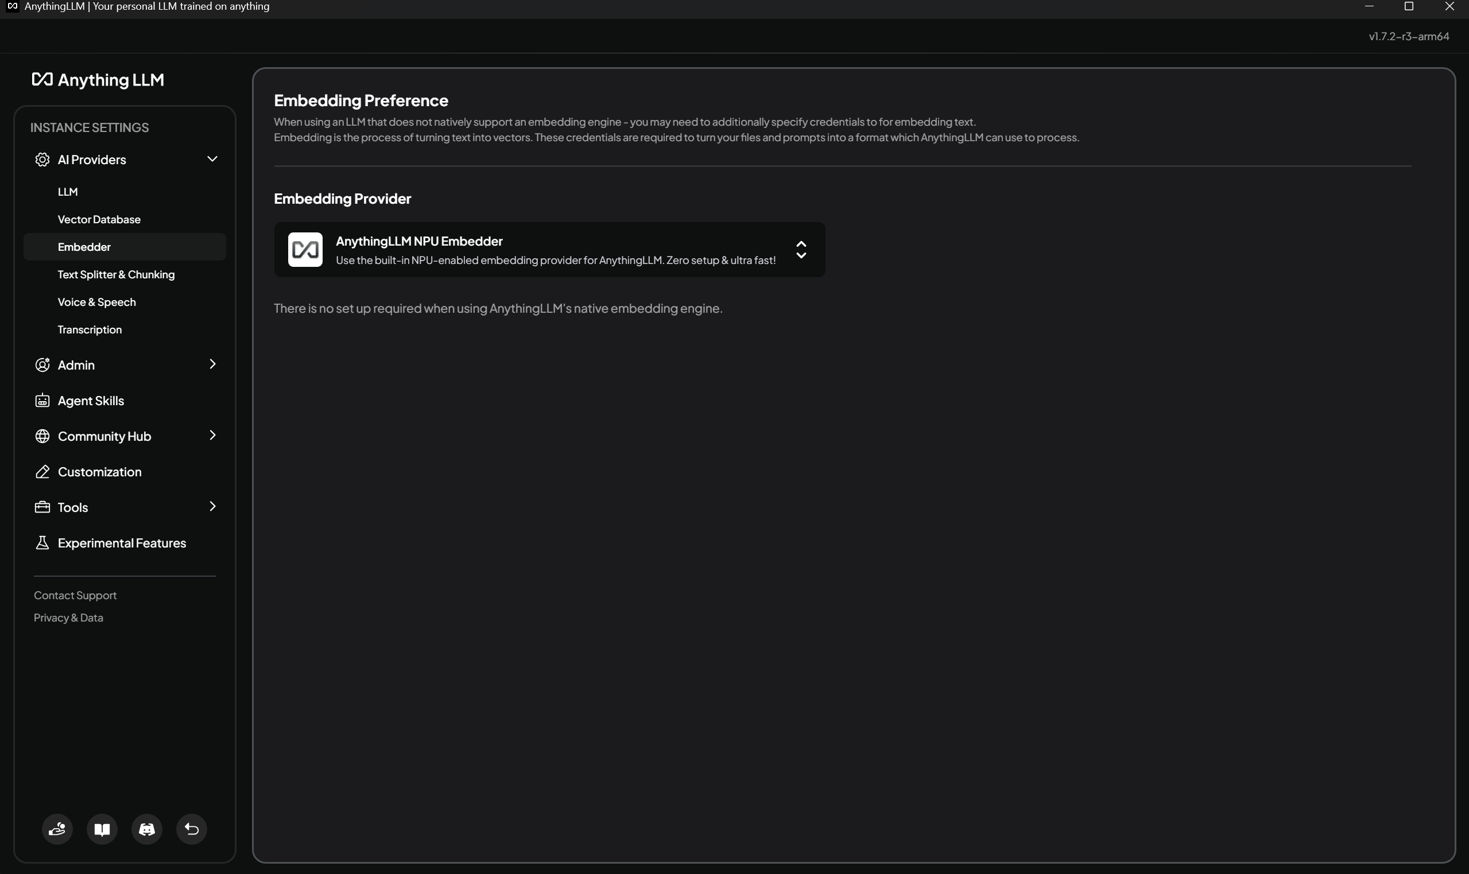The width and height of the screenshot is (1469, 874).
Task: Click the donate hand-coin icon
Action: point(57,829)
